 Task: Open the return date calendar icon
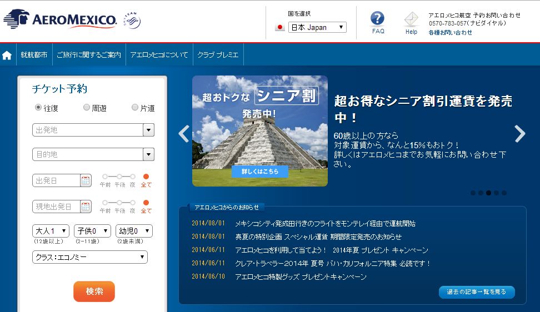click(86, 207)
